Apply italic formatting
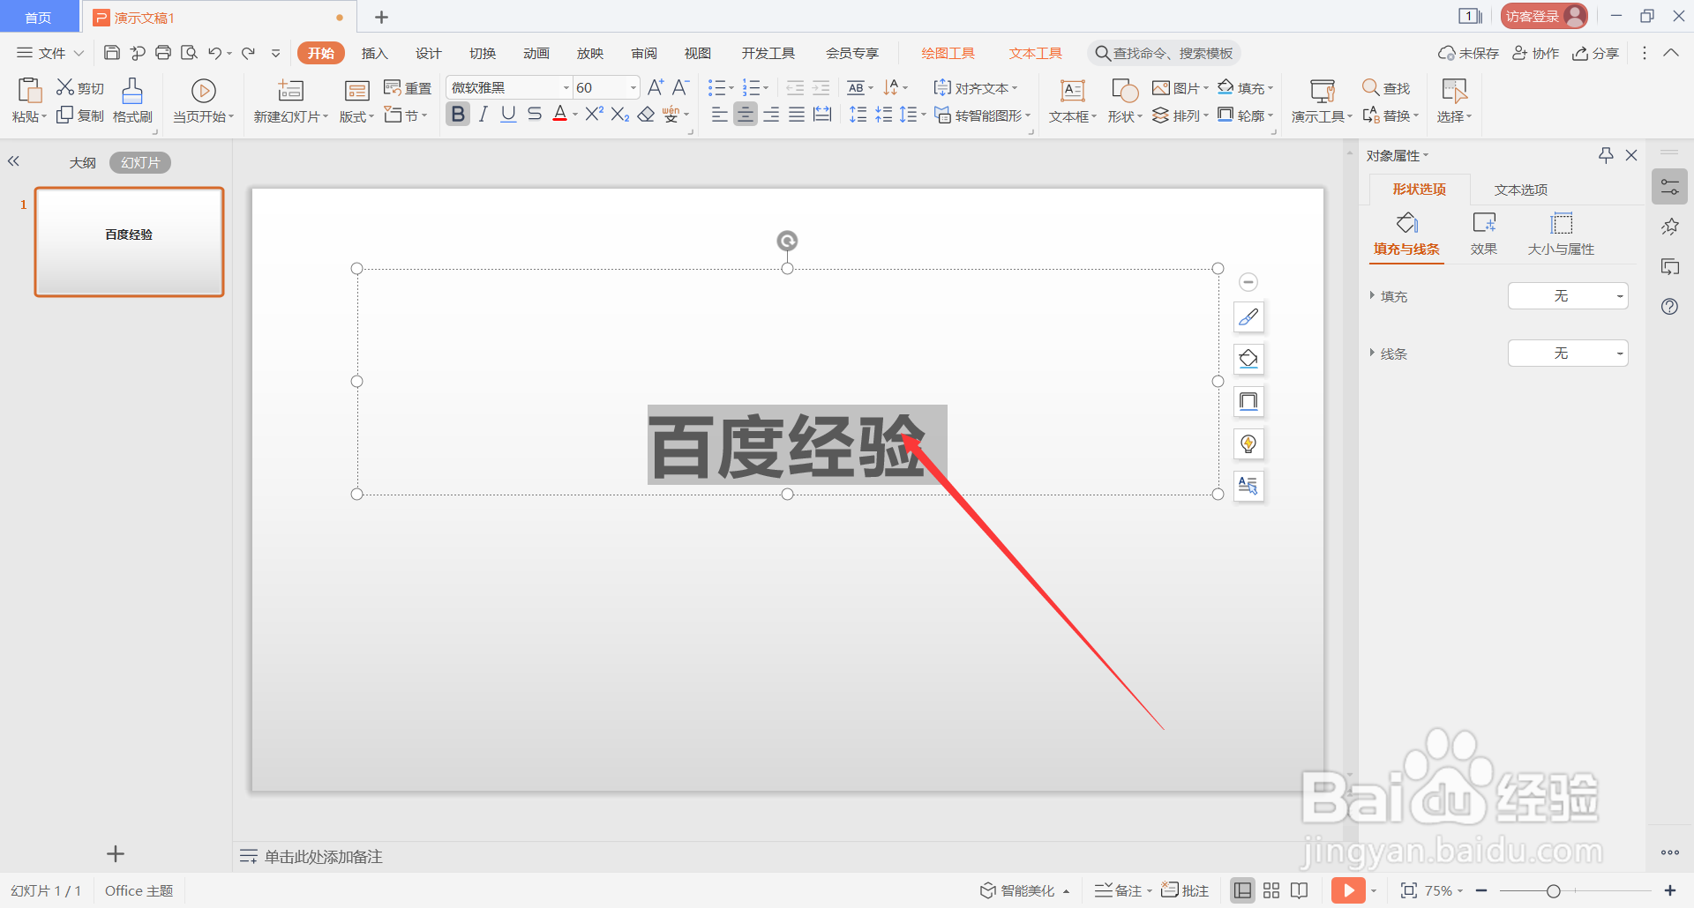The width and height of the screenshot is (1694, 908). tap(483, 114)
